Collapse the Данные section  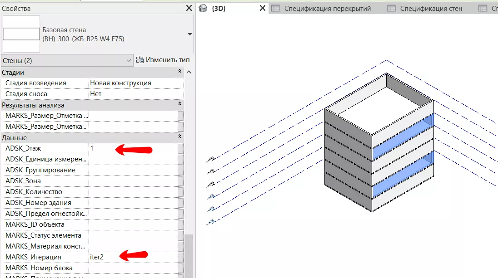(x=179, y=137)
